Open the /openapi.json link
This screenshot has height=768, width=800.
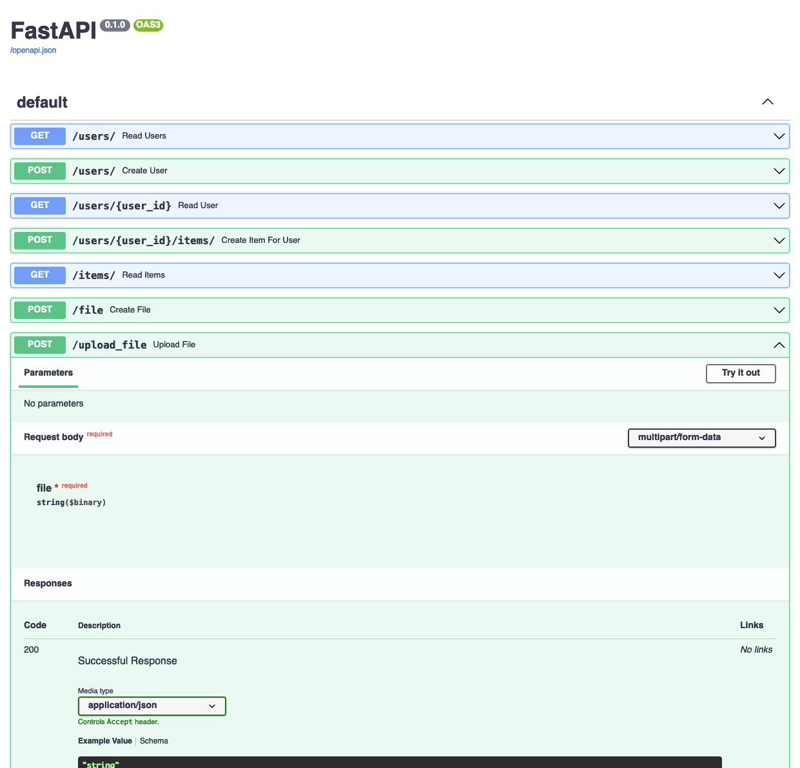34,50
